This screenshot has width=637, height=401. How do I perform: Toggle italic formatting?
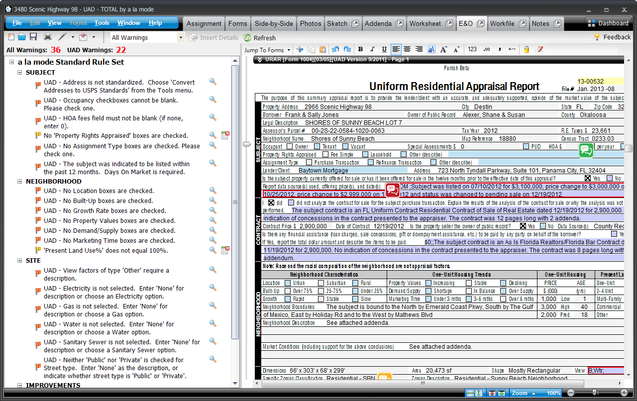pyautogui.click(x=372, y=49)
